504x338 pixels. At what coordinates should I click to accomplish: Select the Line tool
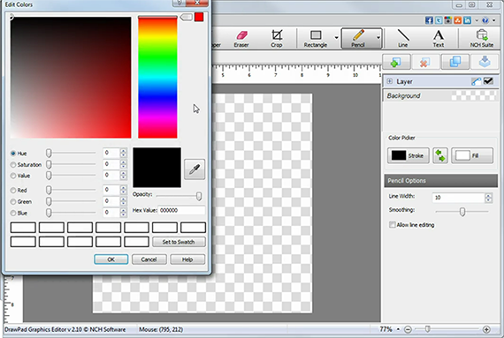coord(403,39)
